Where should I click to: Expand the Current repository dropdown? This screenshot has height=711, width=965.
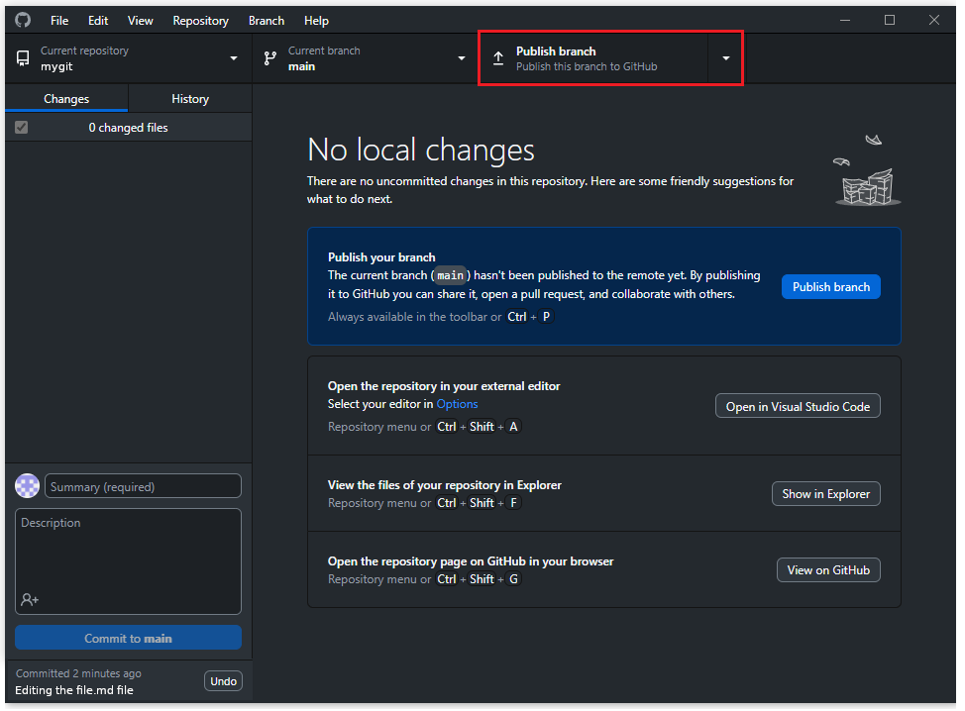point(234,58)
